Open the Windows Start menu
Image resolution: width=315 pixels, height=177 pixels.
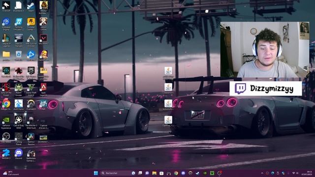pyautogui.click(x=96, y=173)
